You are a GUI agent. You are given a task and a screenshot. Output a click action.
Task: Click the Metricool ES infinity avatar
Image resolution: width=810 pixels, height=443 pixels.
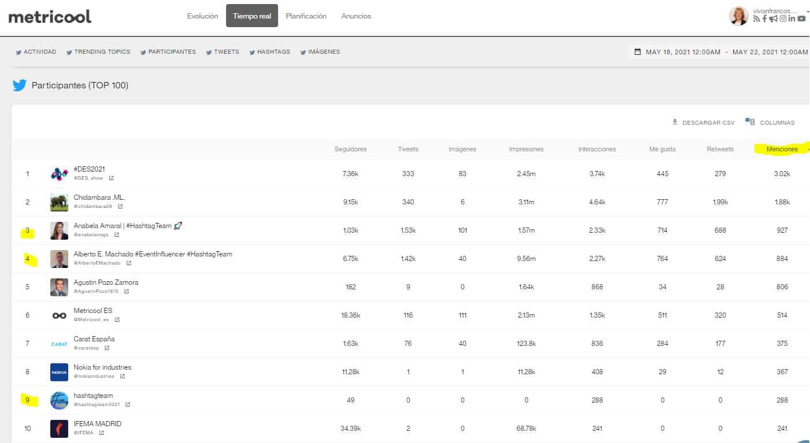tap(60, 315)
